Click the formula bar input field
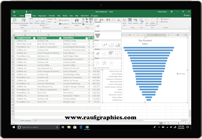The image size is (202, 139). pos(115,31)
